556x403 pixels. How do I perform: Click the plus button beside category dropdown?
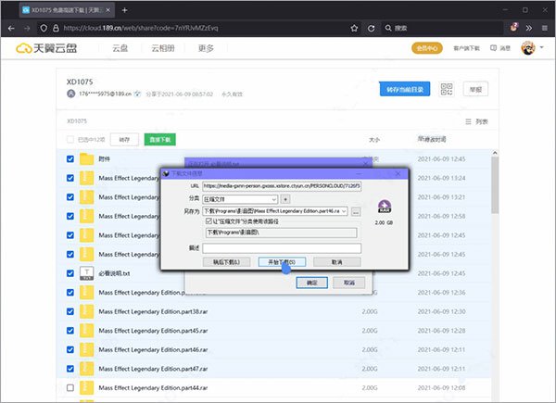[x=285, y=198]
